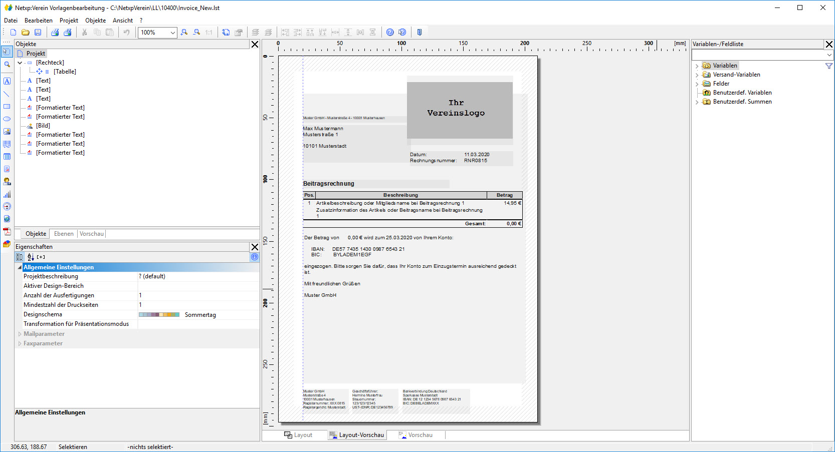Toggle categorized view in Eigenschaften panel

20,257
